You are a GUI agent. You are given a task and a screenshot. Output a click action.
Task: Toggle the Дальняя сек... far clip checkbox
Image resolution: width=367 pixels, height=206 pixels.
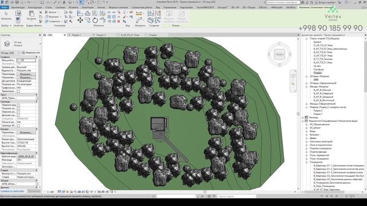click(18, 116)
